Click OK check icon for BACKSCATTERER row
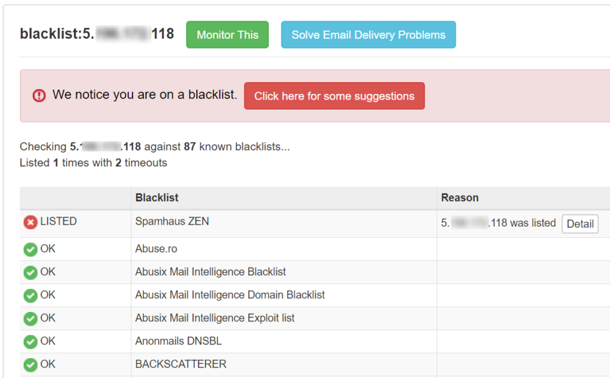This screenshot has height=378, width=610. tap(30, 365)
